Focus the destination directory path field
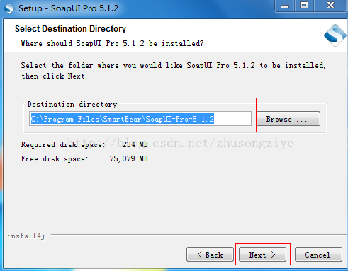 pos(140,119)
